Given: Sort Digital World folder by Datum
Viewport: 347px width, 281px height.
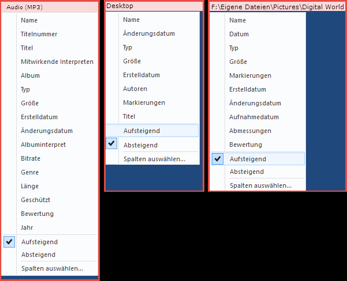Looking at the screenshot, I should (239, 34).
